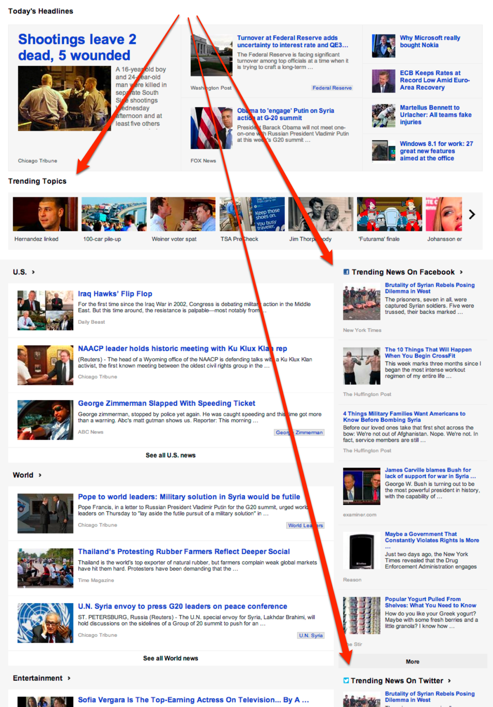Screen dimensions: 493x707
Task: Open Obama to 'engage' Putin on Syria article
Action: (285, 114)
